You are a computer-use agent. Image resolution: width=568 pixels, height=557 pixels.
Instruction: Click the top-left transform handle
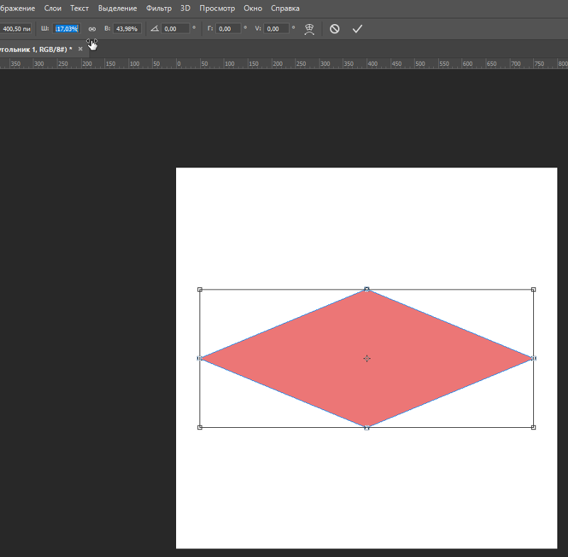tap(200, 289)
